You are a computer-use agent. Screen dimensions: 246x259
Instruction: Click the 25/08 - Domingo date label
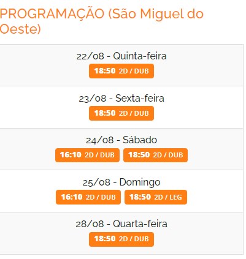(x=121, y=182)
